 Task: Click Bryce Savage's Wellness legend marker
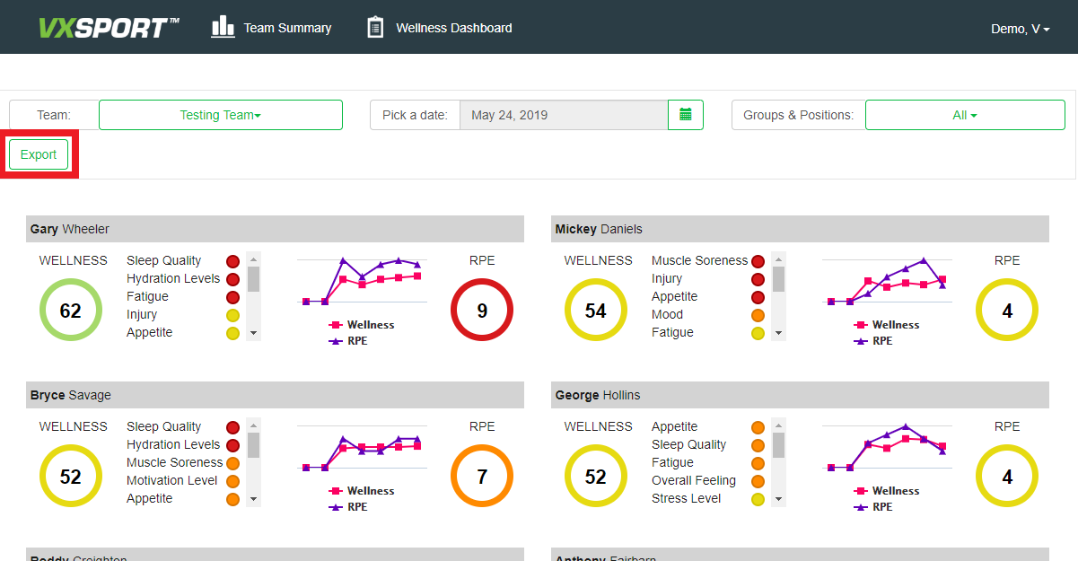coord(336,491)
